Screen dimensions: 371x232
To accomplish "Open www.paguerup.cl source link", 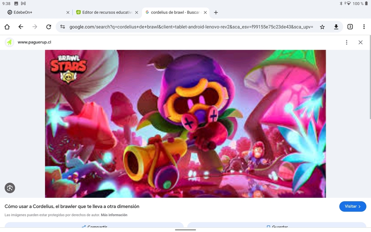I will click(34, 42).
